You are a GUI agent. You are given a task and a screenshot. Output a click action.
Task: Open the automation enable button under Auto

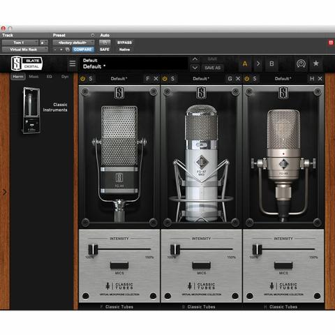105,43
